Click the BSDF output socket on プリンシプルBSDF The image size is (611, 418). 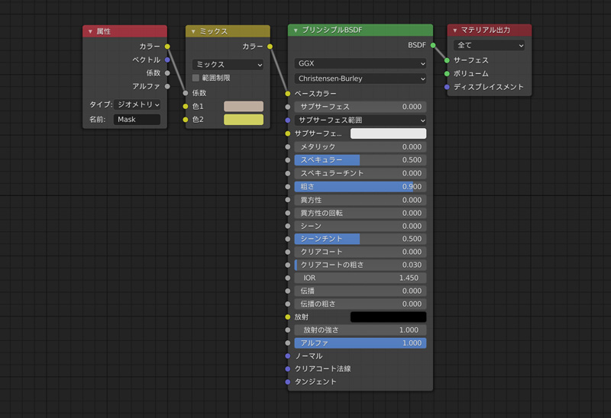[433, 46]
